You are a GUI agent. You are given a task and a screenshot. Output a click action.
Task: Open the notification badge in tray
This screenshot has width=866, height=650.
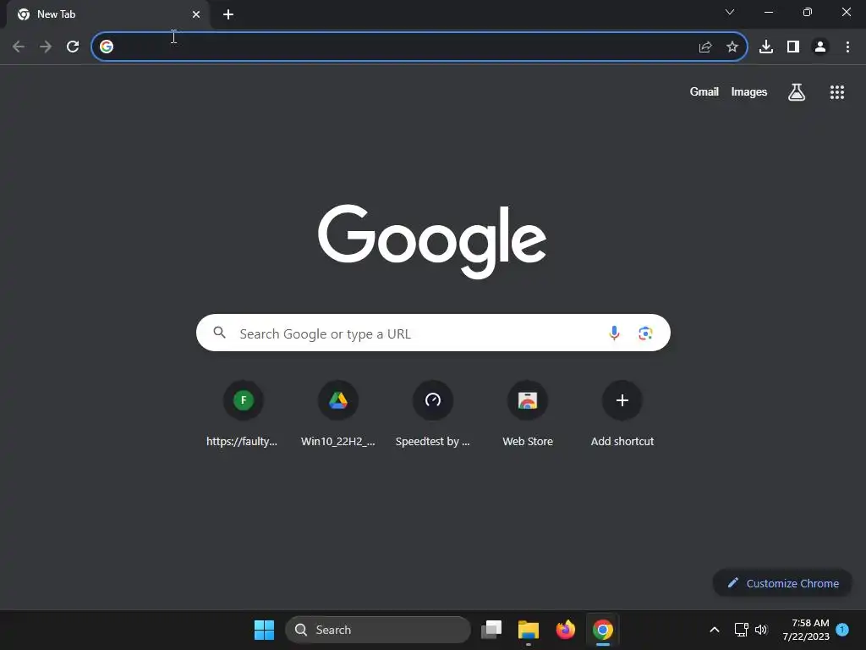(842, 630)
